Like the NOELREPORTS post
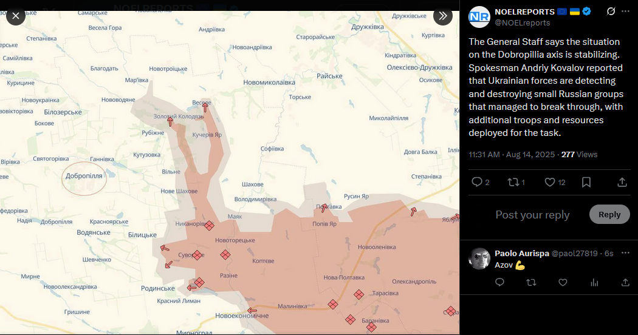The height and width of the screenshot is (335, 638). (550, 181)
